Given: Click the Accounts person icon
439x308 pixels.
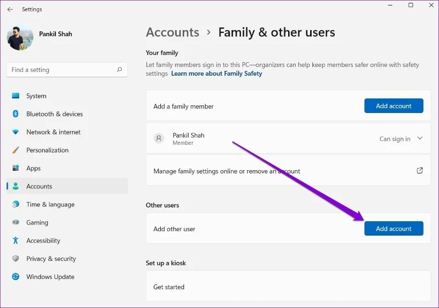Looking at the screenshot, I should click(16, 186).
